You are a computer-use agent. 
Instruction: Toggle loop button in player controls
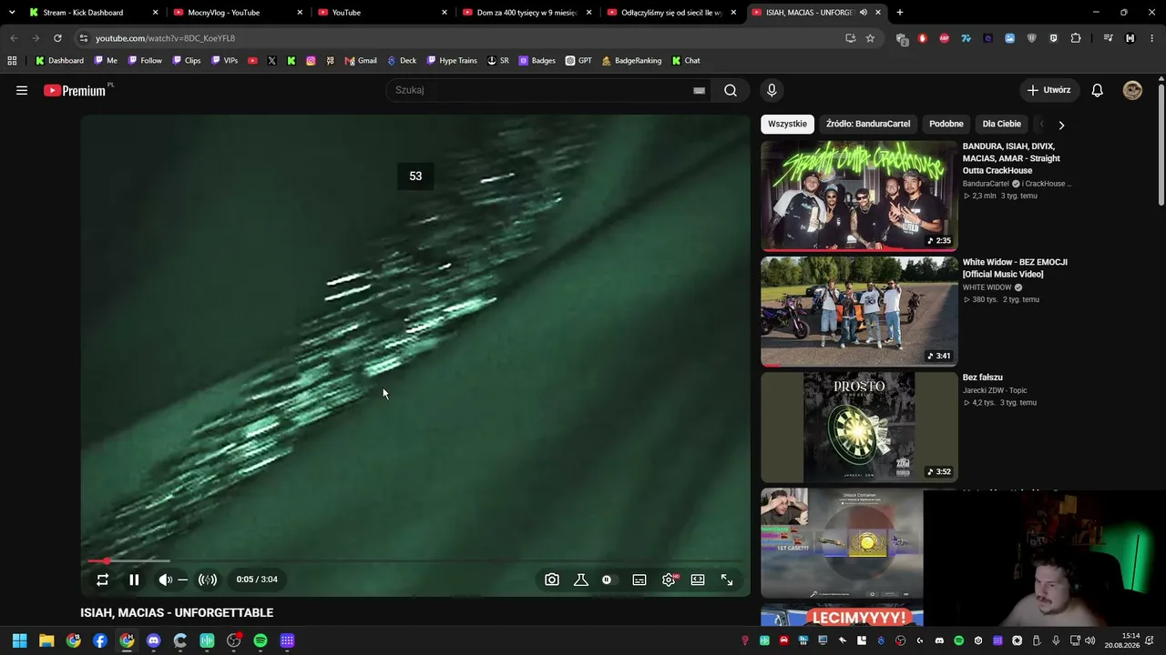click(102, 579)
